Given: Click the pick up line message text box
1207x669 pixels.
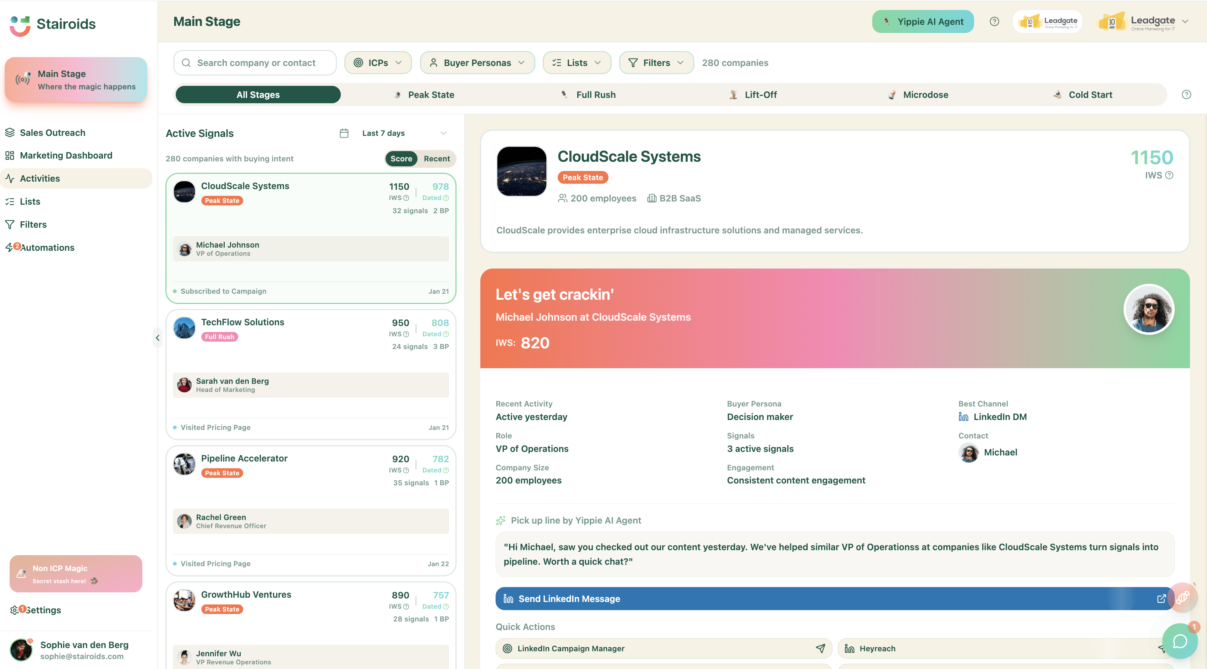Looking at the screenshot, I should point(835,554).
